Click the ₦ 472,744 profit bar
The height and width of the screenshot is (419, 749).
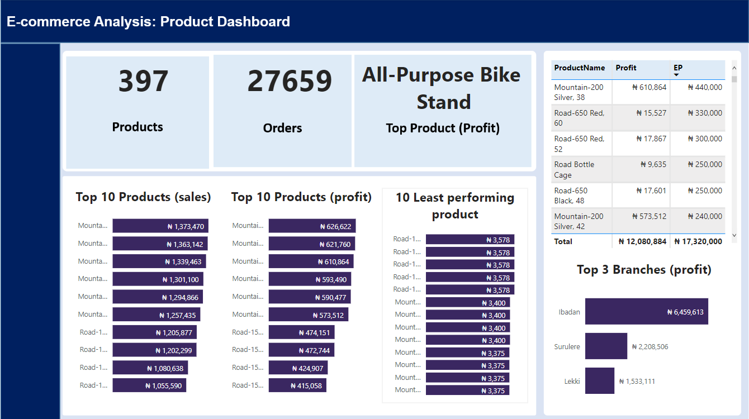(x=301, y=350)
